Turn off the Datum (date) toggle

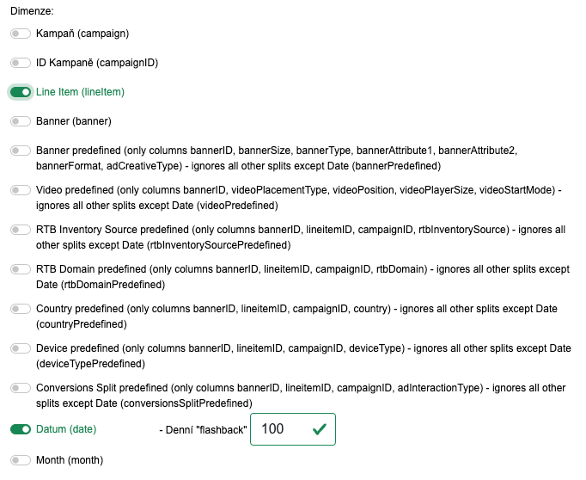click(x=21, y=429)
